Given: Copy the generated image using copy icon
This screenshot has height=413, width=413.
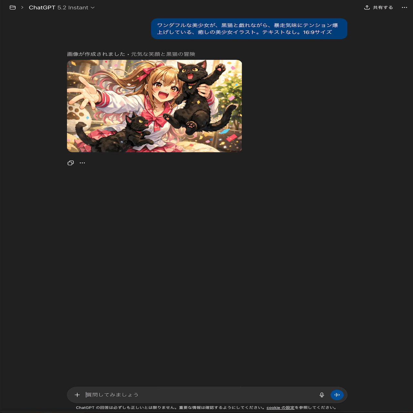Looking at the screenshot, I should pyautogui.click(x=70, y=163).
